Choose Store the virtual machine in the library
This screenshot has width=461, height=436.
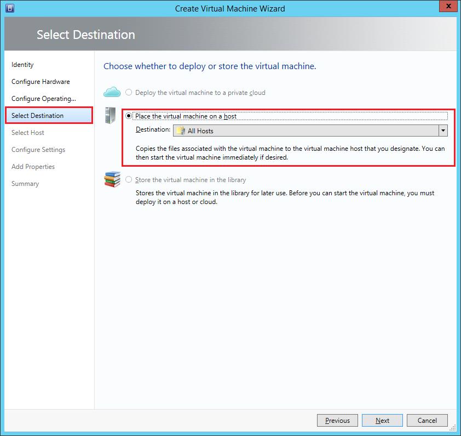coord(129,180)
